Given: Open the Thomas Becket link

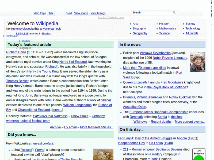Looking at the screenshot, I should [x=17, y=81].
